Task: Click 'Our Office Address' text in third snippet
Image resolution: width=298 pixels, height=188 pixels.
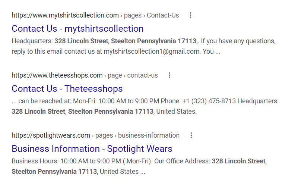Action: [182, 161]
